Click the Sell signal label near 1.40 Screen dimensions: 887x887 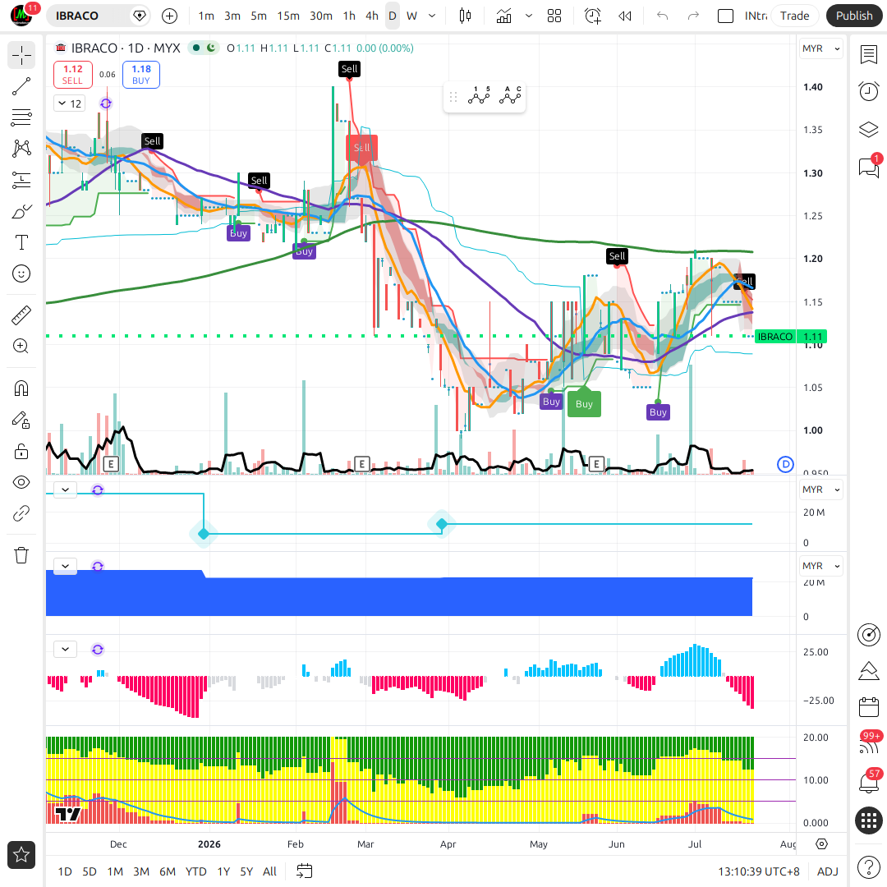[349, 69]
